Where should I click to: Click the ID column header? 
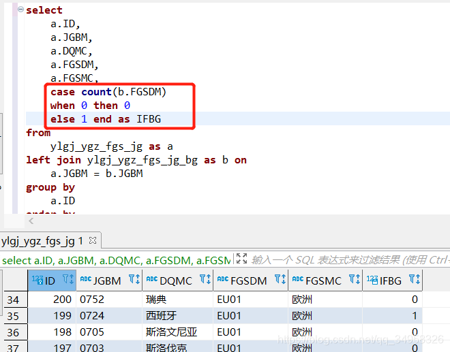click(52, 280)
